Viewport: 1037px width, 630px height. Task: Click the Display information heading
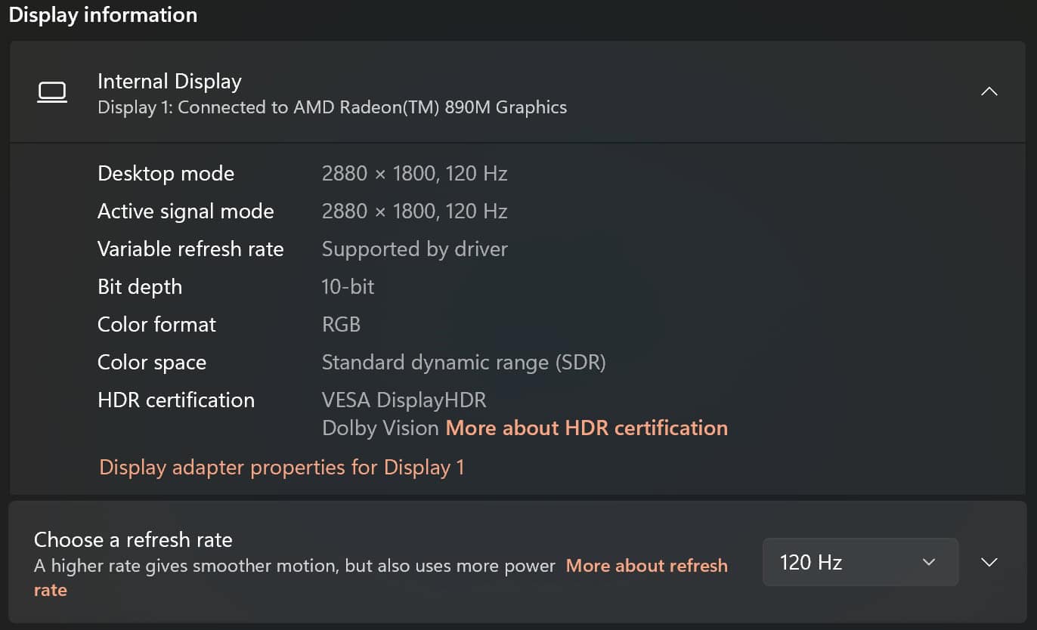click(x=103, y=14)
